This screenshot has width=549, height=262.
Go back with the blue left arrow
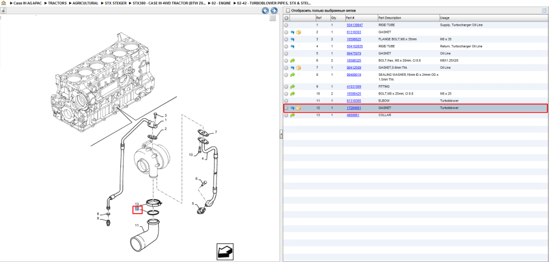click(x=266, y=10)
